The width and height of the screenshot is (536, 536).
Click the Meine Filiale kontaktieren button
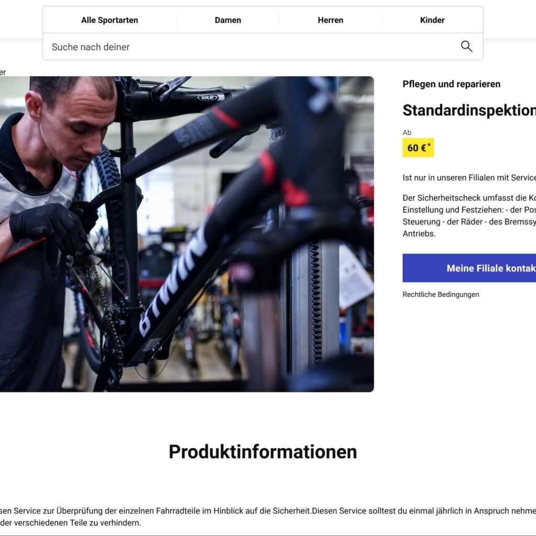pyautogui.click(x=470, y=268)
